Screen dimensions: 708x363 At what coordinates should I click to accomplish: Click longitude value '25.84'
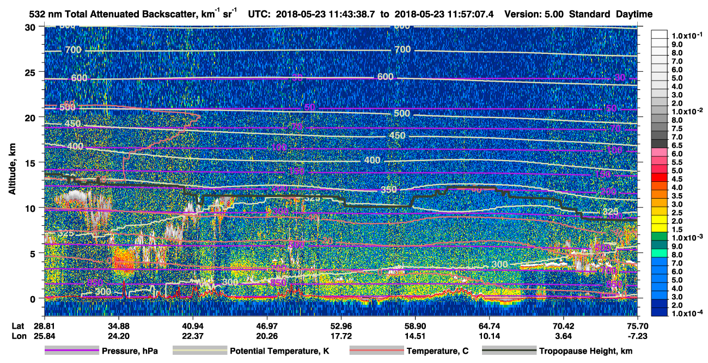pos(45,335)
